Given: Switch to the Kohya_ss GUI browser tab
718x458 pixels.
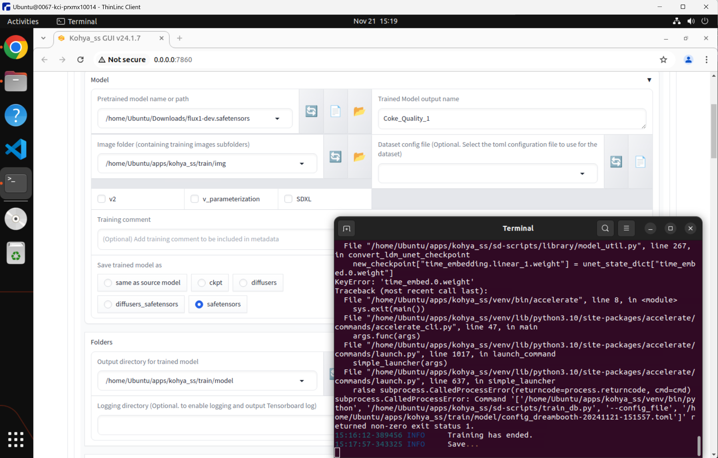Looking at the screenshot, I should tap(105, 38).
